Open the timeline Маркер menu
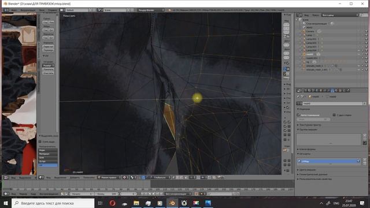The width and height of the screenshot is (370, 208). coord(23,194)
